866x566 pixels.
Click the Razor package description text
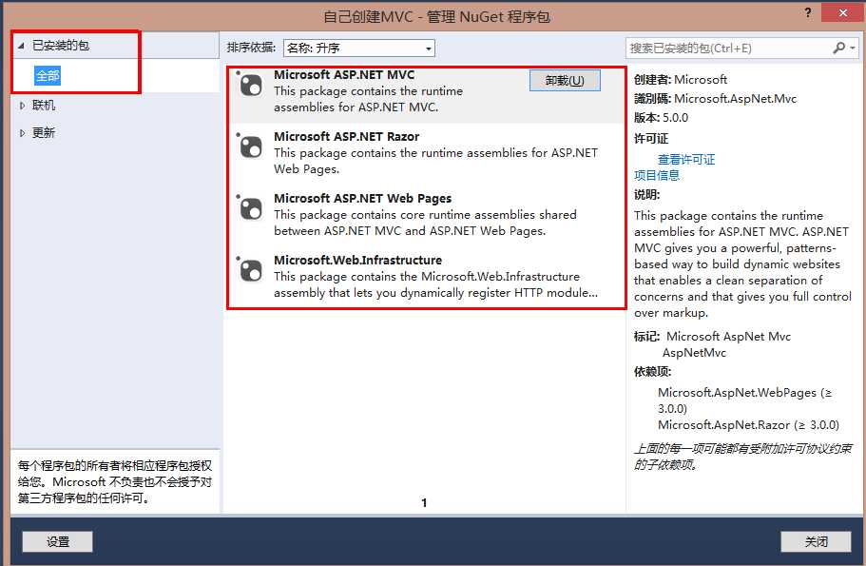[x=435, y=161]
